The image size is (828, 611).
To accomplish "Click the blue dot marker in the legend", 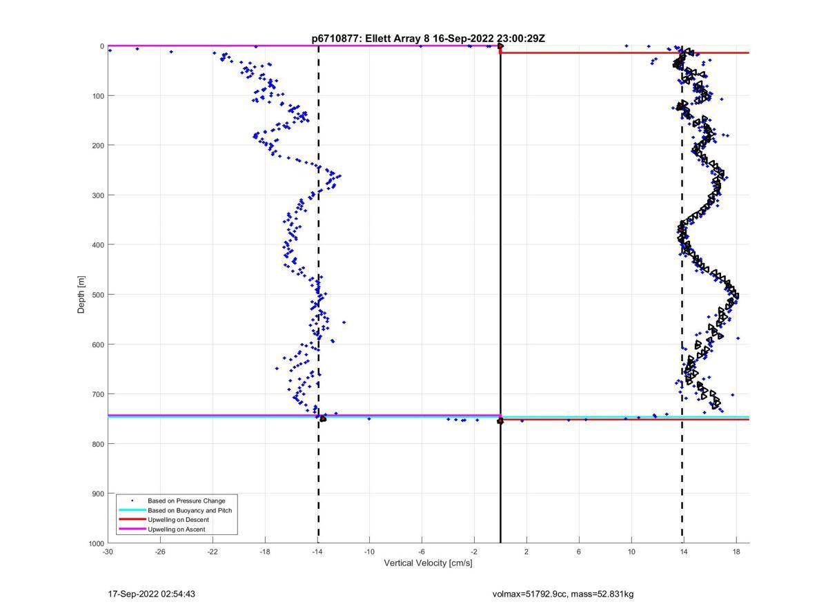I will [x=132, y=501].
